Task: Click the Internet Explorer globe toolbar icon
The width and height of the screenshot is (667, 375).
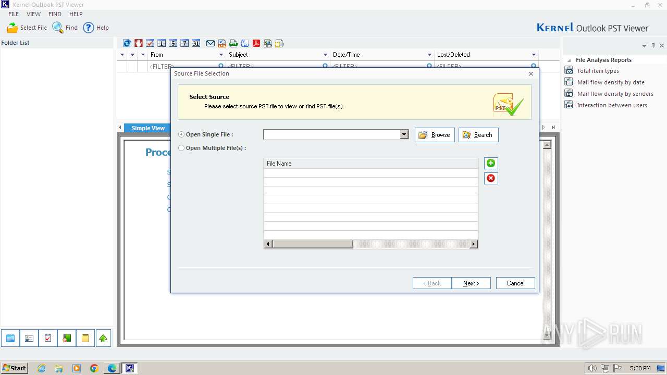Action: pos(127,43)
